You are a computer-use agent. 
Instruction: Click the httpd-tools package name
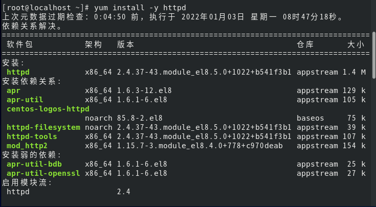point(32,136)
